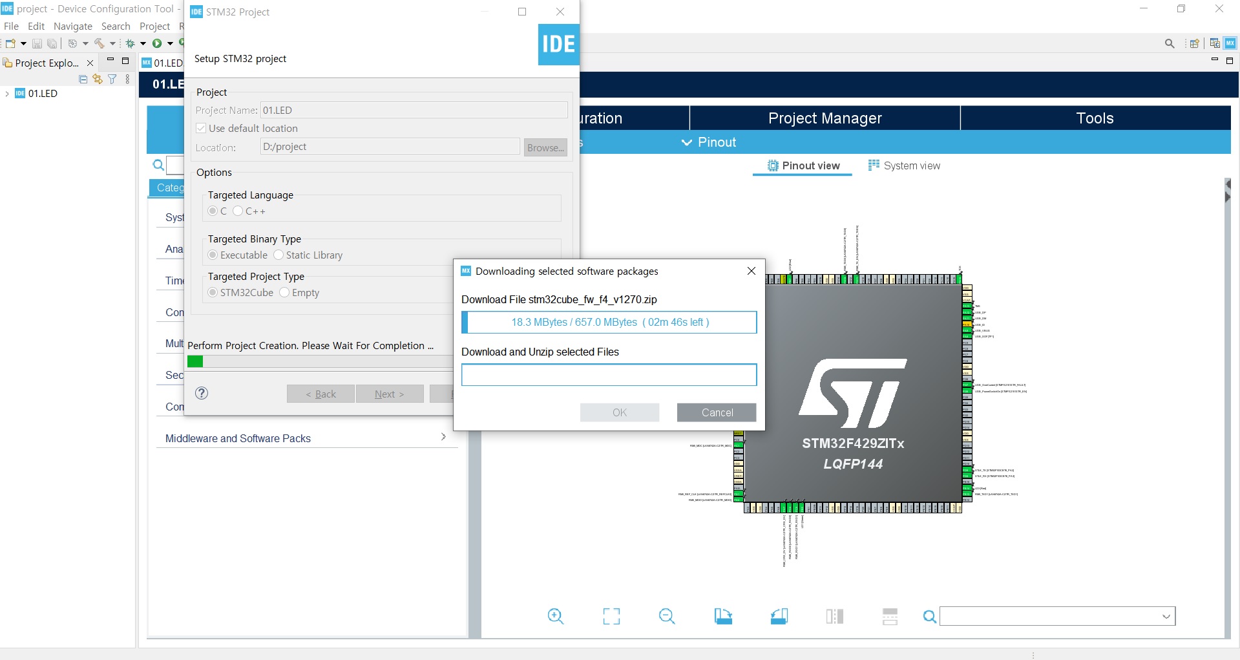
Task: Click the Open Perspective icon
Action: (x=1195, y=43)
